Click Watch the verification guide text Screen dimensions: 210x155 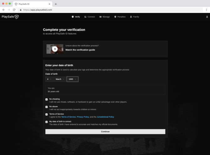80,50
